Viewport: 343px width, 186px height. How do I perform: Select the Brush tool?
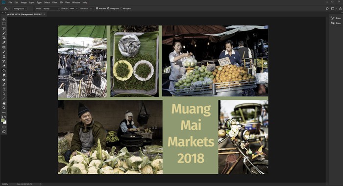coord(4,52)
